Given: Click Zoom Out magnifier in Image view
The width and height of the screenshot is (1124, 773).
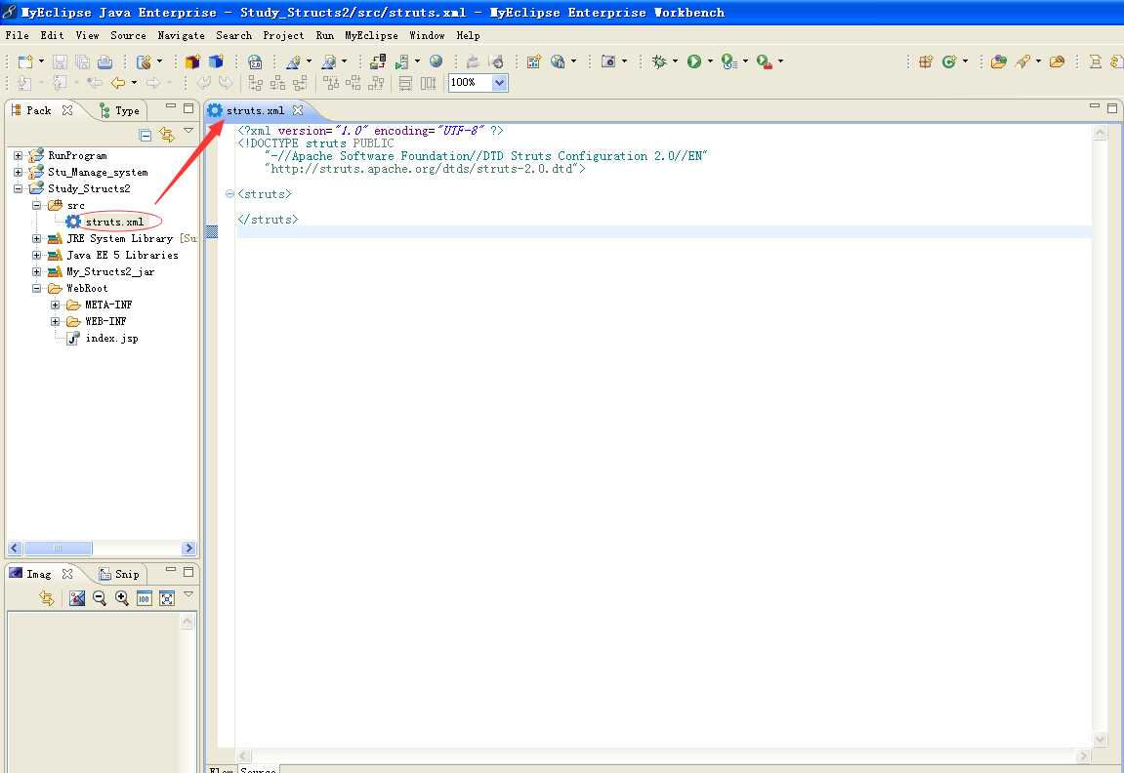Looking at the screenshot, I should pos(100,597).
